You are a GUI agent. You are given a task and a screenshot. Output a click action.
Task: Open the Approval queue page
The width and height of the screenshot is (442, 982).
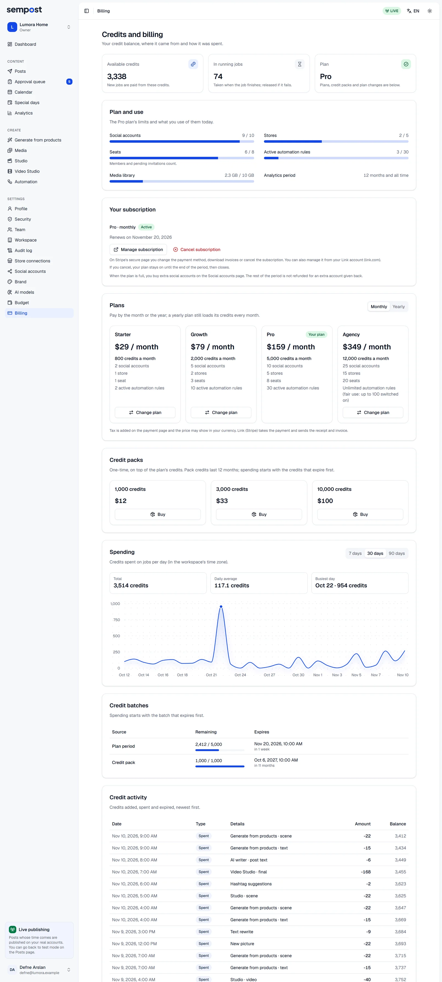pos(39,81)
